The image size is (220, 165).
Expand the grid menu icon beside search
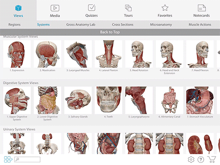pos(8,159)
